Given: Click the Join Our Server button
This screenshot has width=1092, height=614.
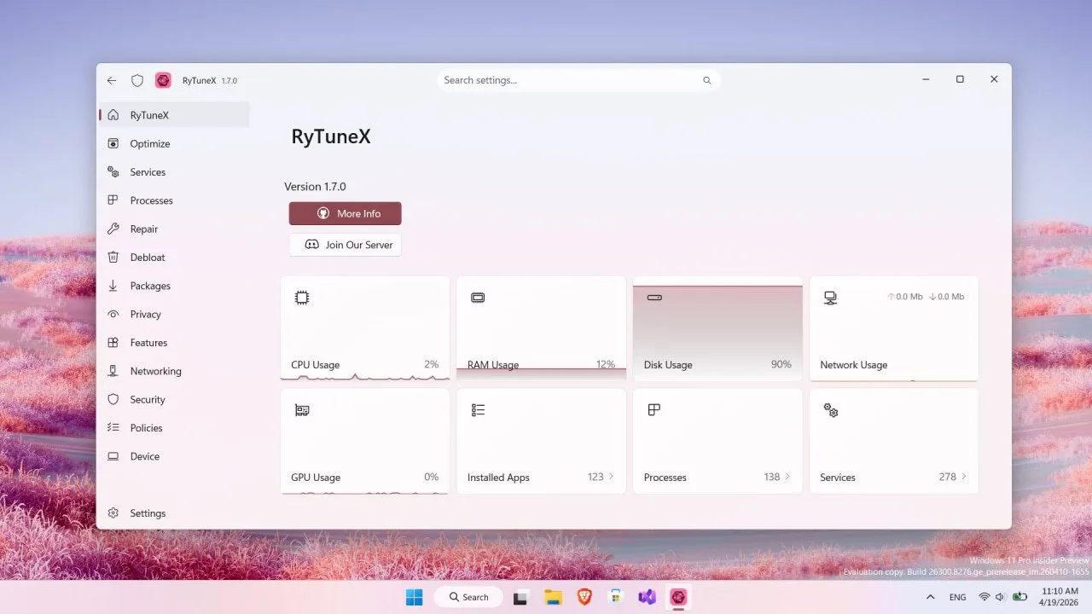Looking at the screenshot, I should [x=345, y=245].
